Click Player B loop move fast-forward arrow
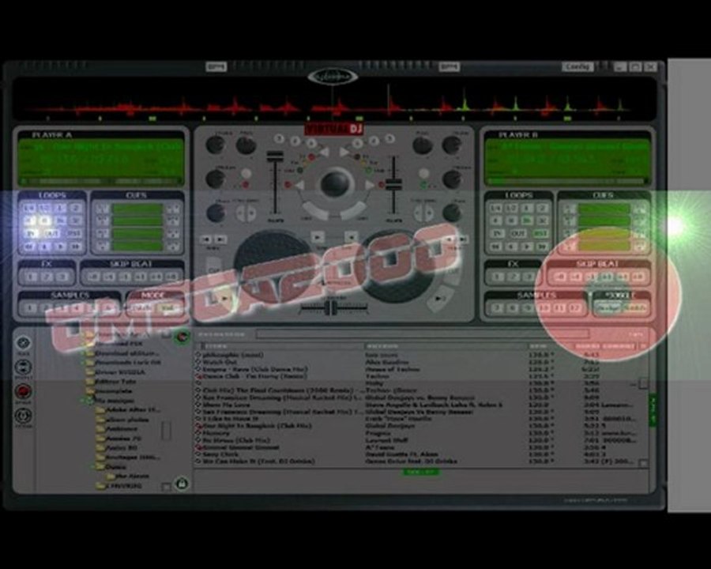The width and height of the screenshot is (711, 569). (x=542, y=247)
